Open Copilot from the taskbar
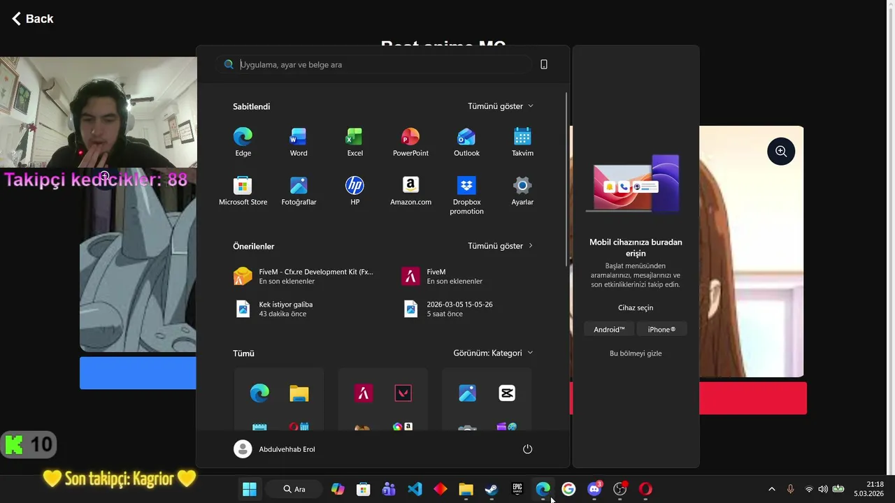 [338, 489]
